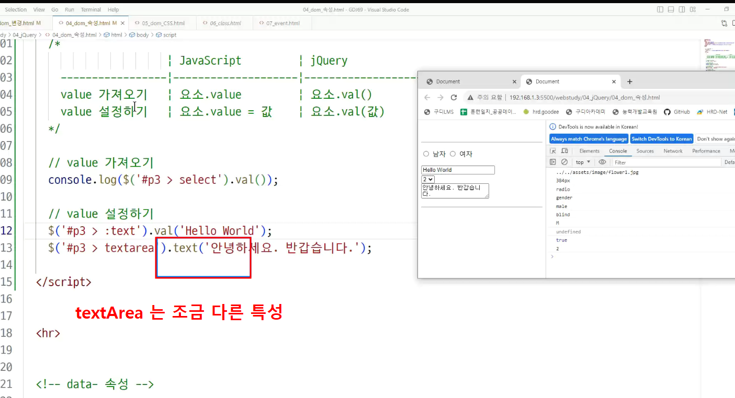Open the Terminal menu
The image size is (735, 398).
[91, 9]
